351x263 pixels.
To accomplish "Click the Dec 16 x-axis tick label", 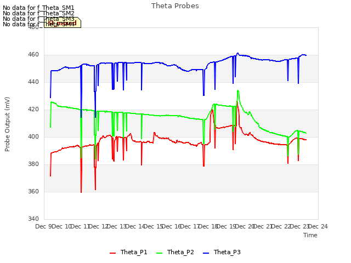I will pos(172,226).
